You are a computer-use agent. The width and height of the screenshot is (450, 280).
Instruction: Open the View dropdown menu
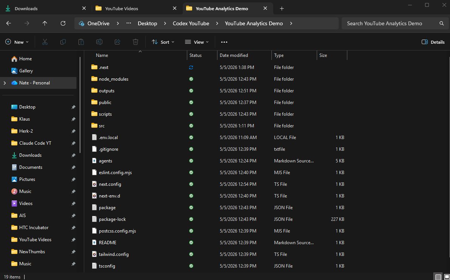(x=197, y=42)
